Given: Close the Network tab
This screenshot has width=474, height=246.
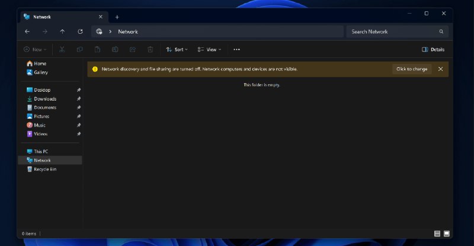Looking at the screenshot, I should (101, 17).
